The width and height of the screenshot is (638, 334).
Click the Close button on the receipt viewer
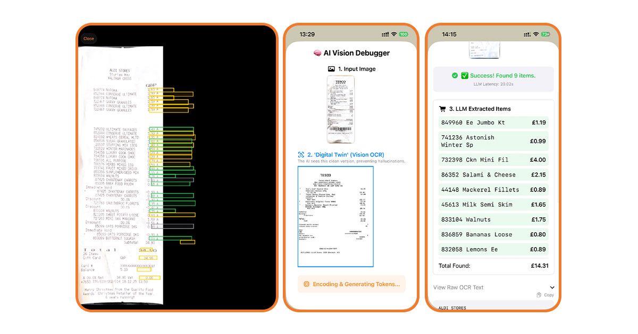(88, 38)
